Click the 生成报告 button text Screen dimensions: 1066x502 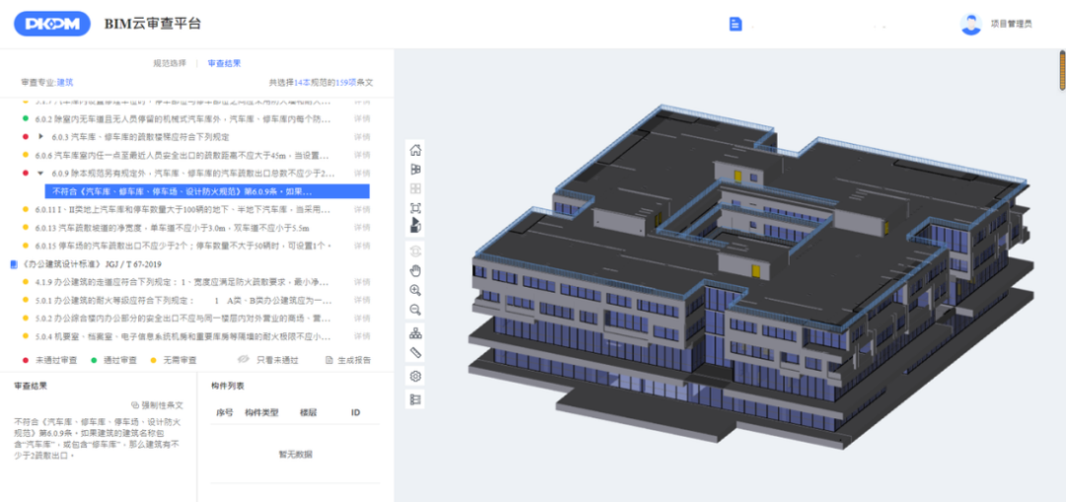pyautogui.click(x=354, y=360)
